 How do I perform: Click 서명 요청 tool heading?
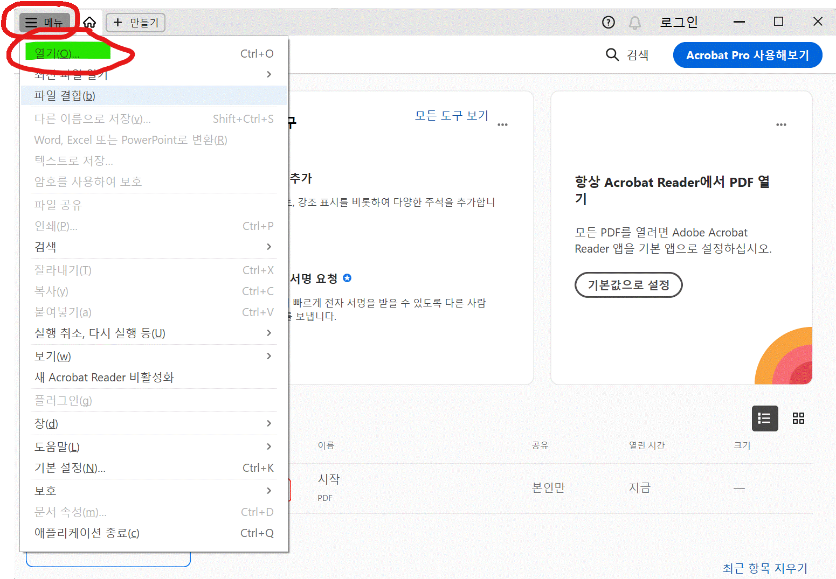[x=314, y=278]
